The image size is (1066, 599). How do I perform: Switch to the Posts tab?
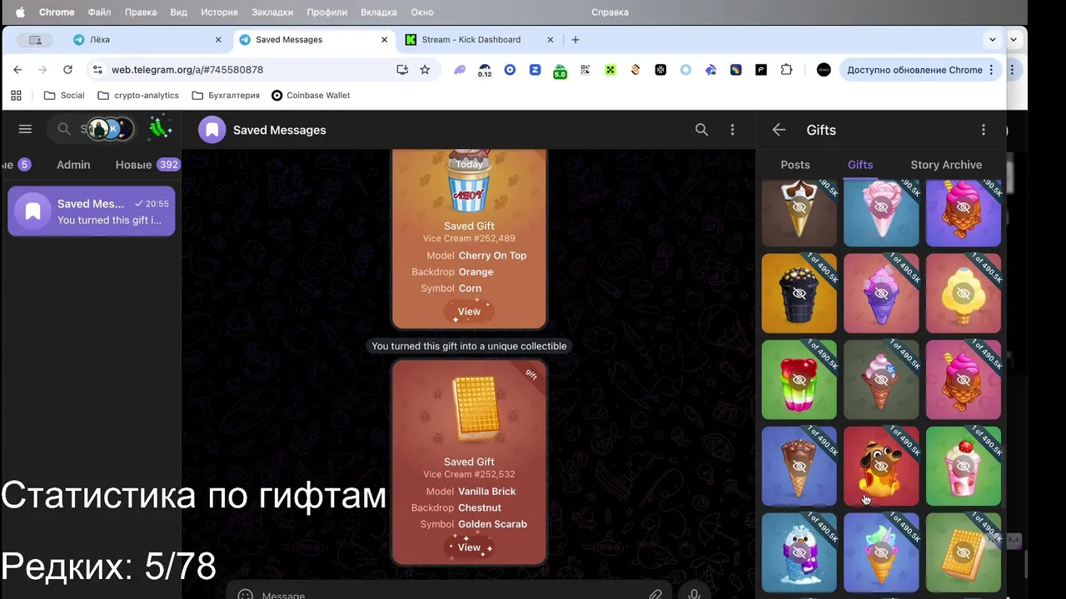click(795, 165)
